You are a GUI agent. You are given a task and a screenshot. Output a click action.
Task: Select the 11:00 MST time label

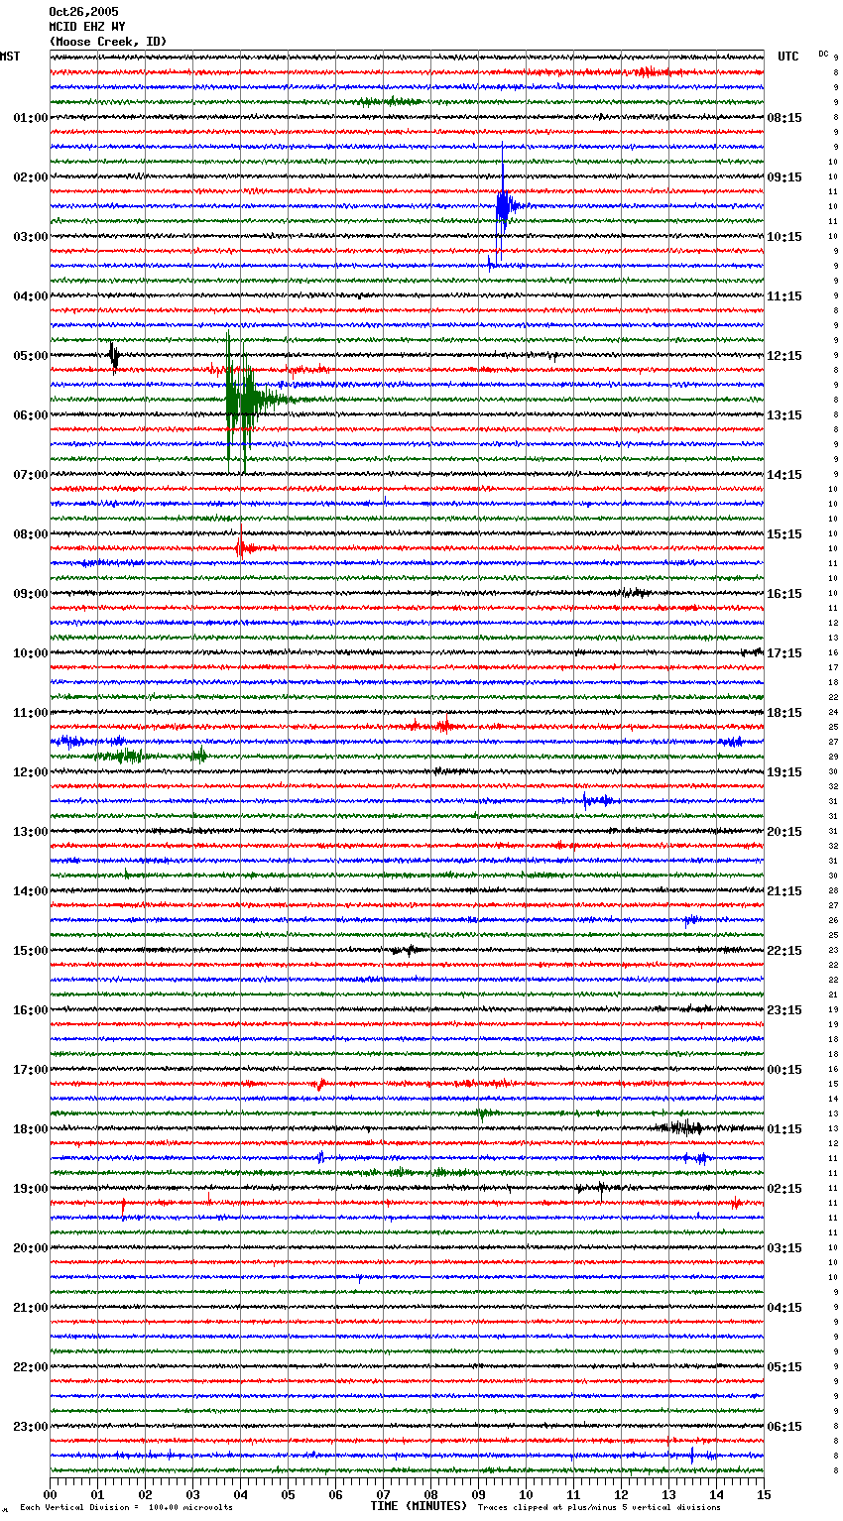pyautogui.click(x=30, y=713)
